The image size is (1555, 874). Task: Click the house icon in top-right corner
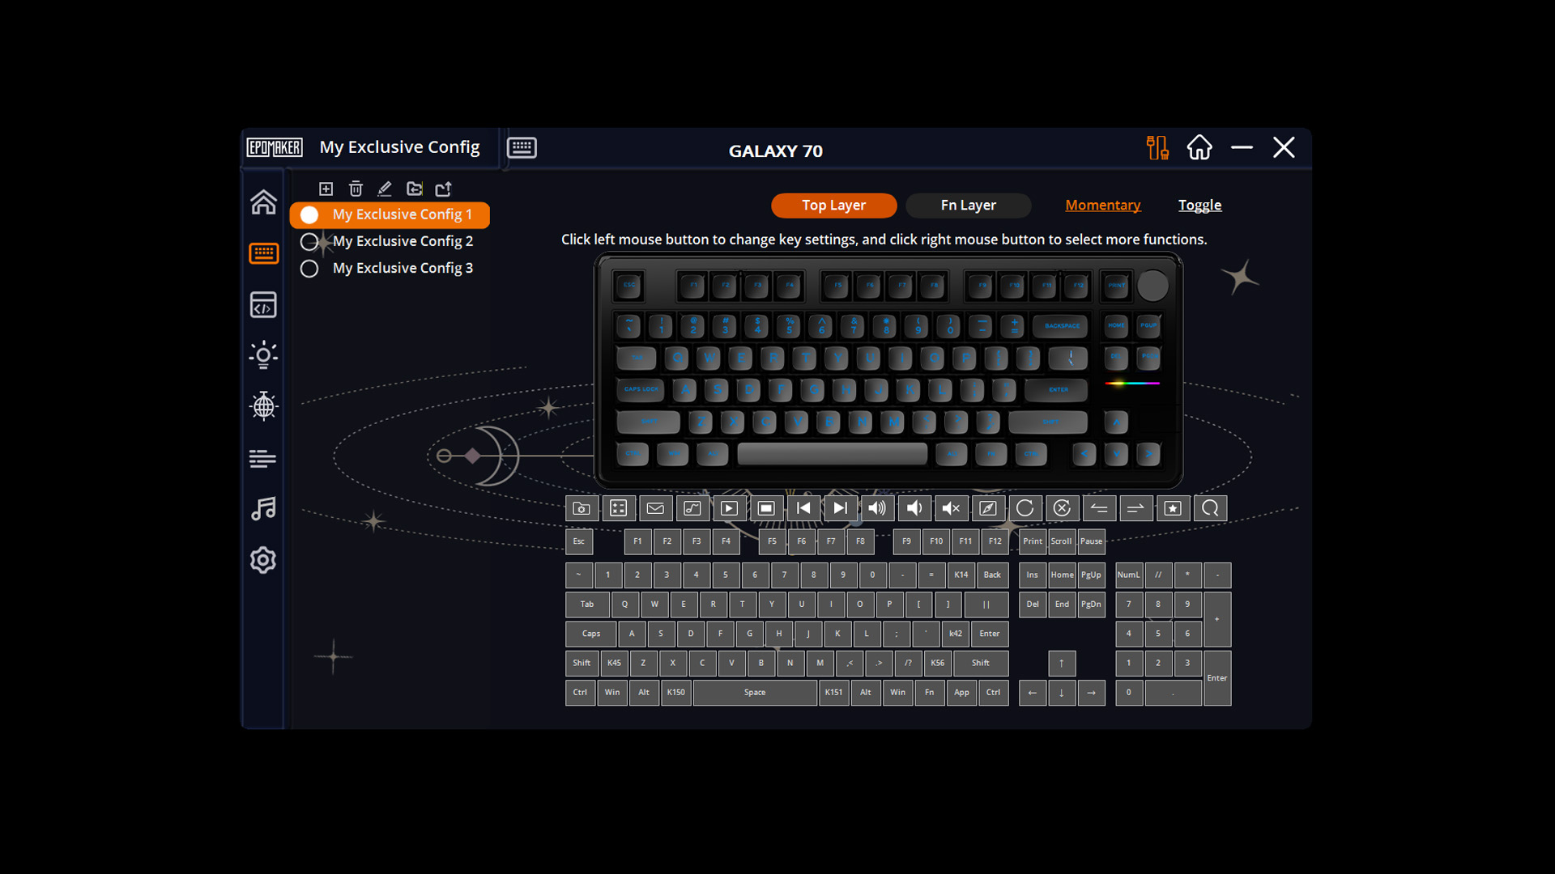tap(1199, 147)
